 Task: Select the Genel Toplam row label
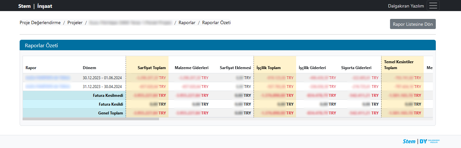(x=110, y=113)
